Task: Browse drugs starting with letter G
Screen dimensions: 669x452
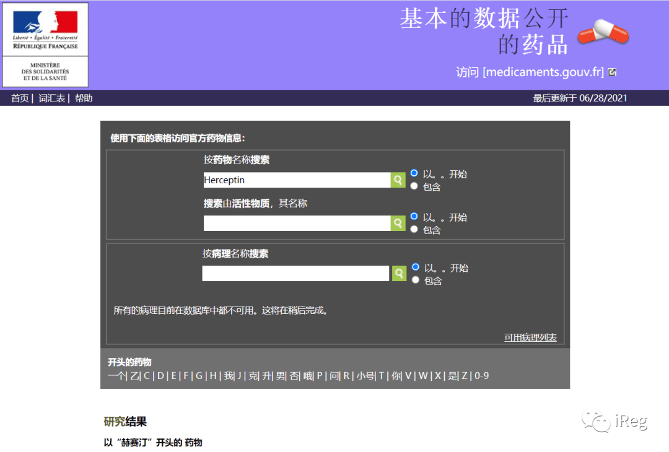Action: (199, 376)
